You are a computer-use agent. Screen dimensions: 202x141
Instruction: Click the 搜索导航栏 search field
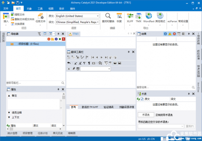(34, 83)
